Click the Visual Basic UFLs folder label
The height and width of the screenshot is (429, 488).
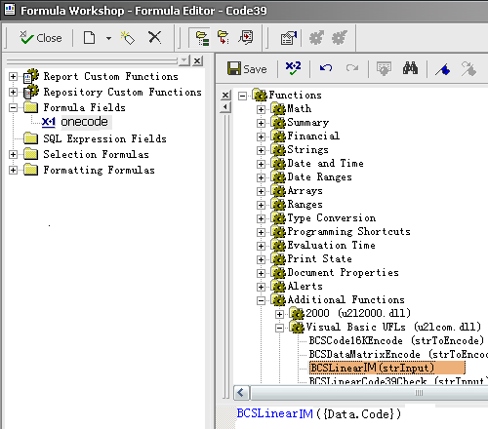click(x=393, y=327)
